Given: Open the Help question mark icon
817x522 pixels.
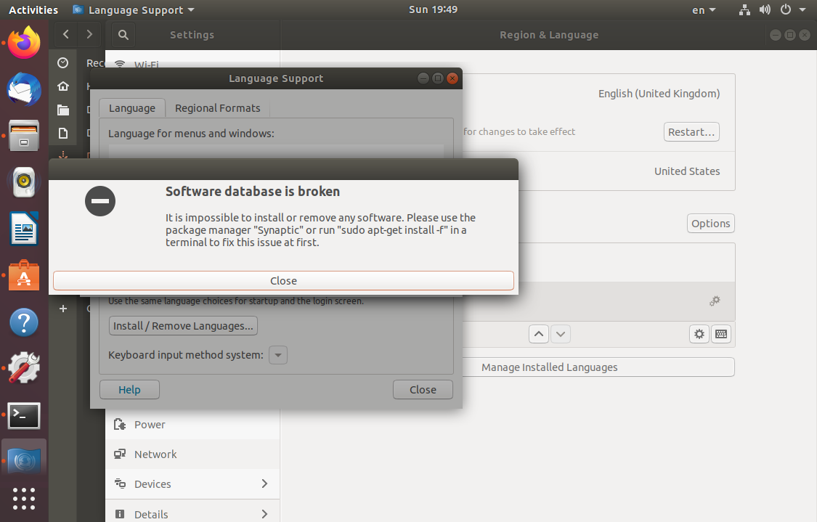Looking at the screenshot, I should [24, 322].
